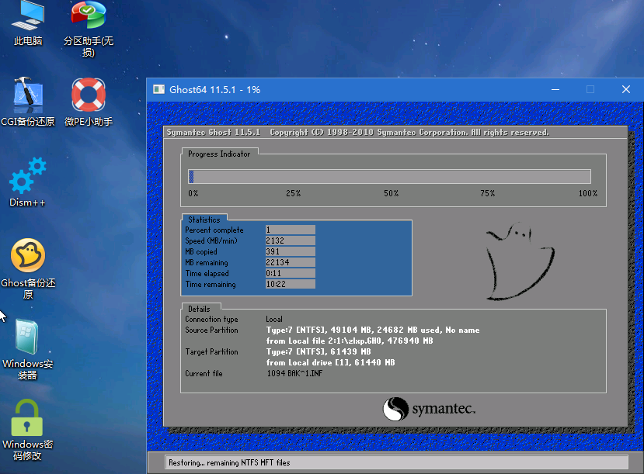Maximize the Ghost64 window
644x474 pixels.
(x=590, y=89)
